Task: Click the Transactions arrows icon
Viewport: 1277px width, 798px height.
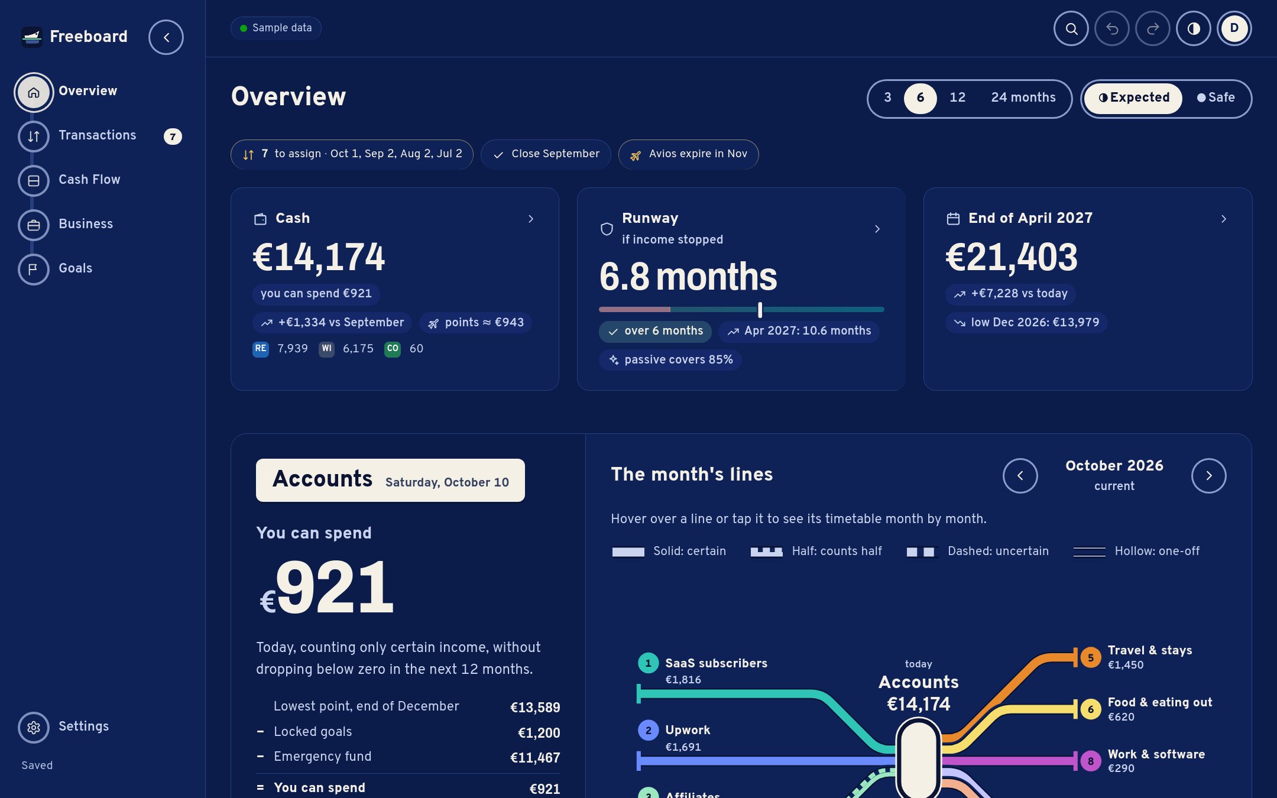Action: [x=34, y=137]
